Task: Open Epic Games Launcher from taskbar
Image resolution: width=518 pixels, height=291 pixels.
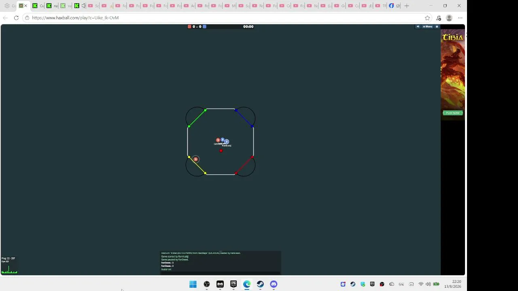Action: pyautogui.click(x=234, y=284)
